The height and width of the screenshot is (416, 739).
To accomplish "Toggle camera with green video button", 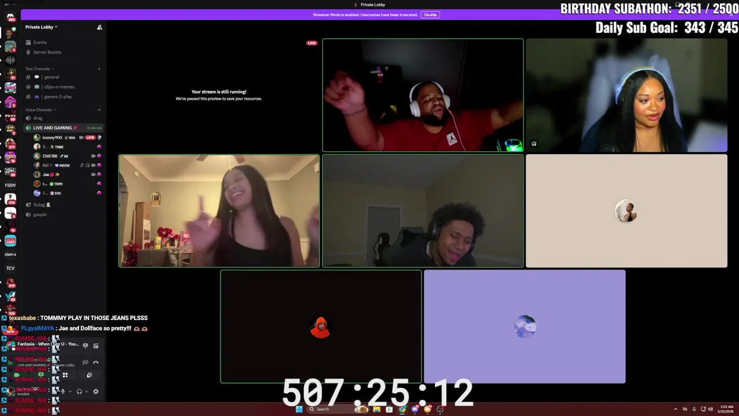I will coord(17,375).
